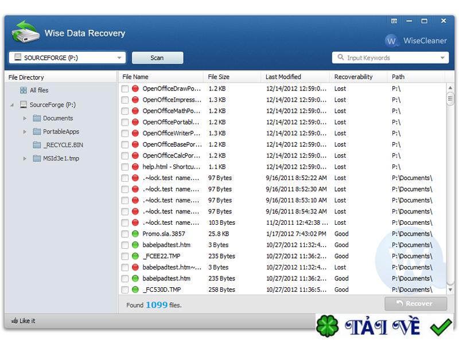Tick the checkbox next to _FCEE22.TMP

click(x=125, y=256)
